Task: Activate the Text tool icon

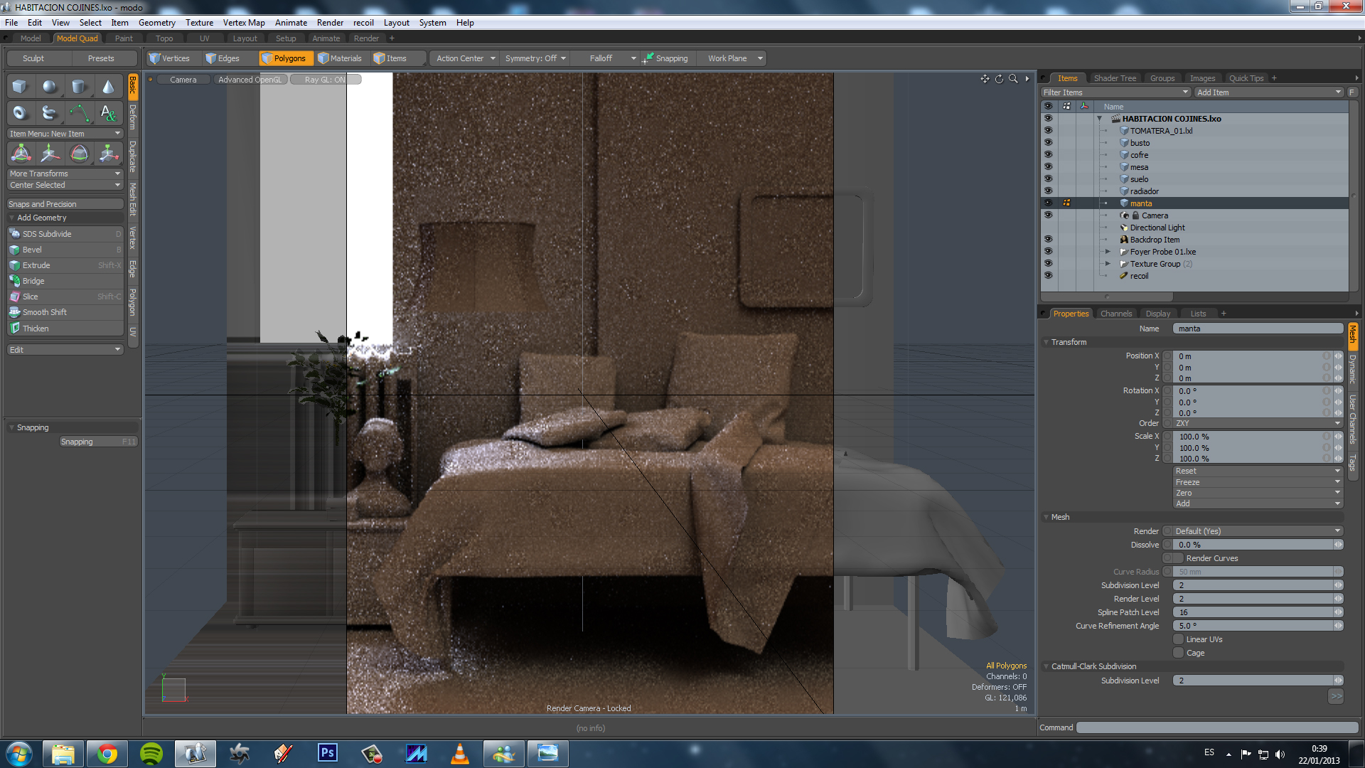Action: 108,112
